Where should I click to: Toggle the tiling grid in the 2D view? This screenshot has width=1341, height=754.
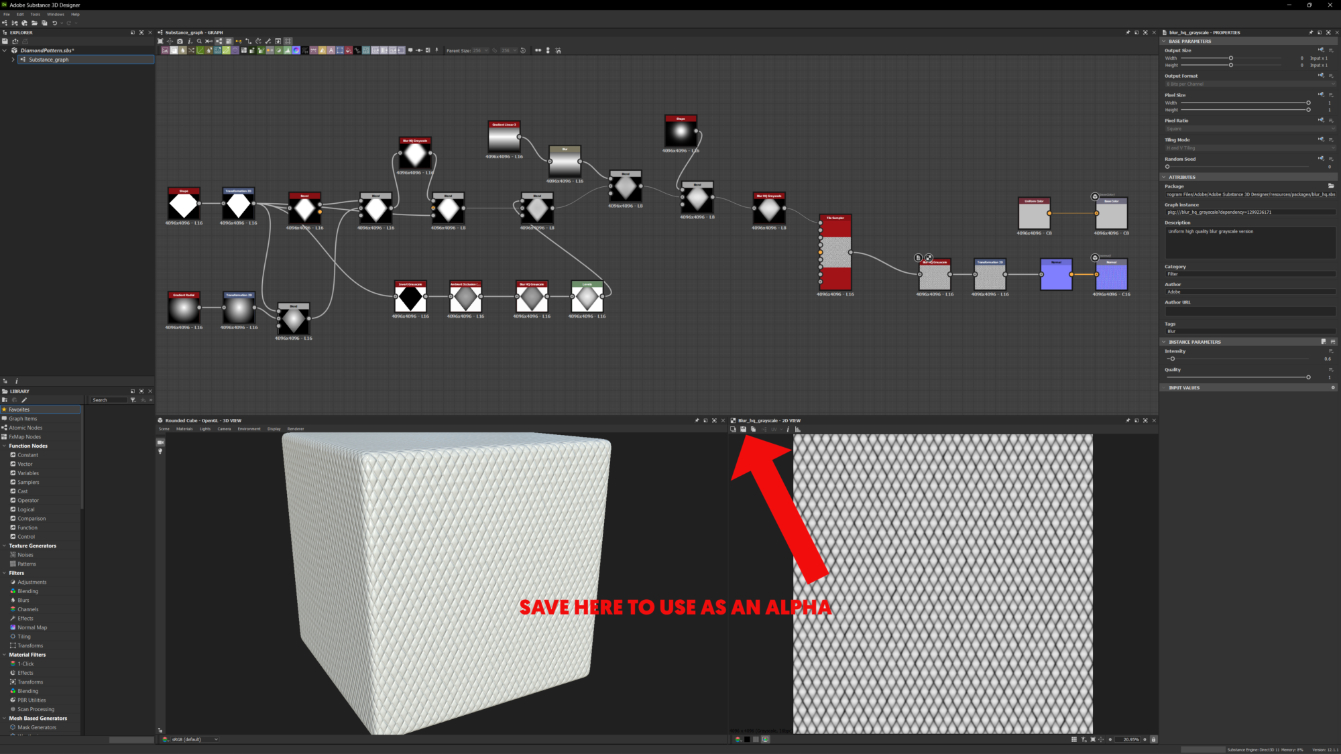(x=1074, y=739)
